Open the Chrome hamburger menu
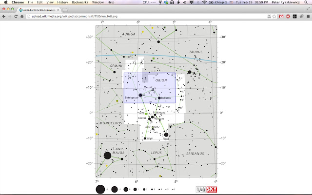The height and width of the screenshot is (195, 312). 308,16
